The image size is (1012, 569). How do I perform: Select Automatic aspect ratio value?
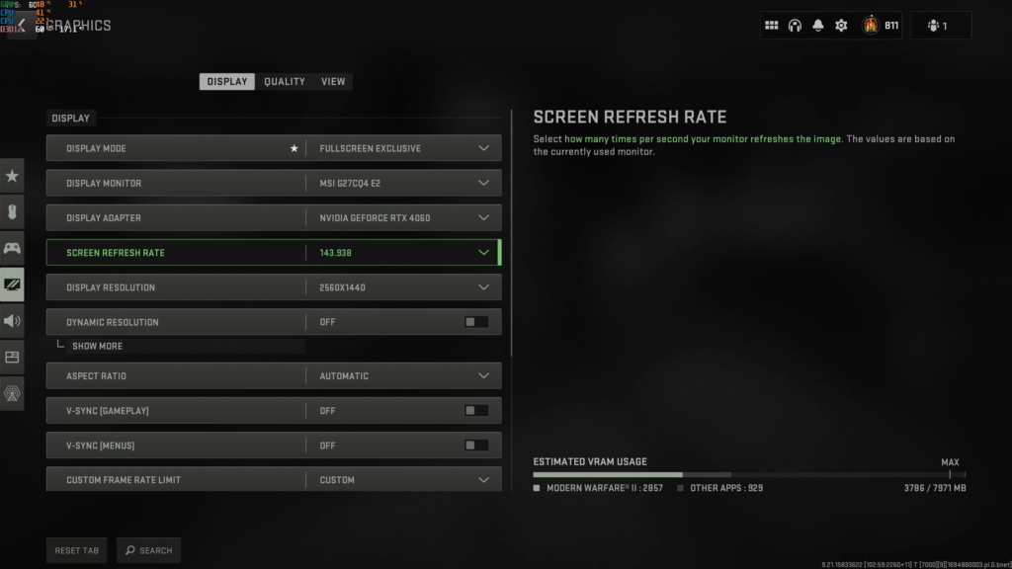(x=344, y=376)
